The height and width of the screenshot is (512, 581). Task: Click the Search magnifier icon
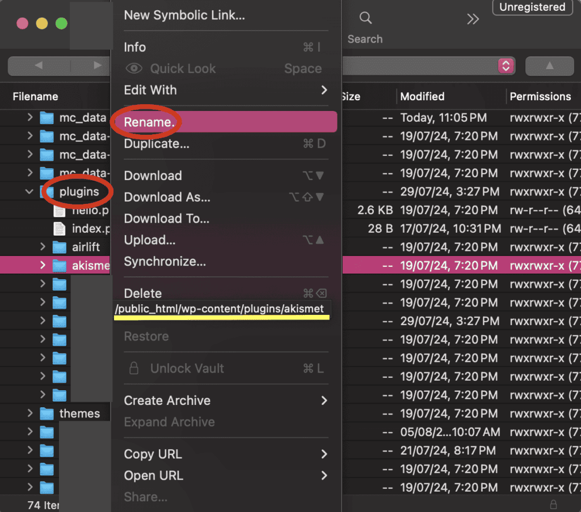tap(365, 18)
